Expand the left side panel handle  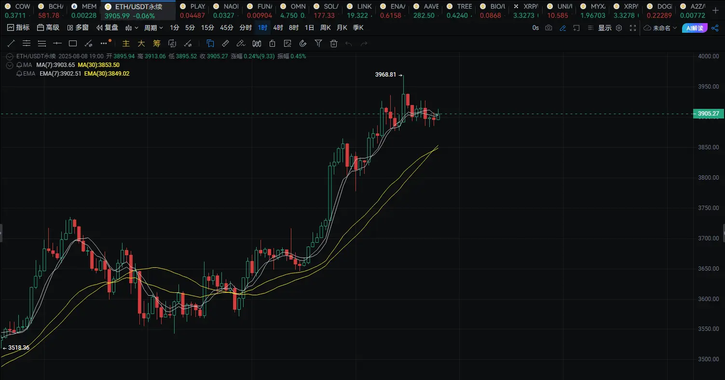pos(1,233)
